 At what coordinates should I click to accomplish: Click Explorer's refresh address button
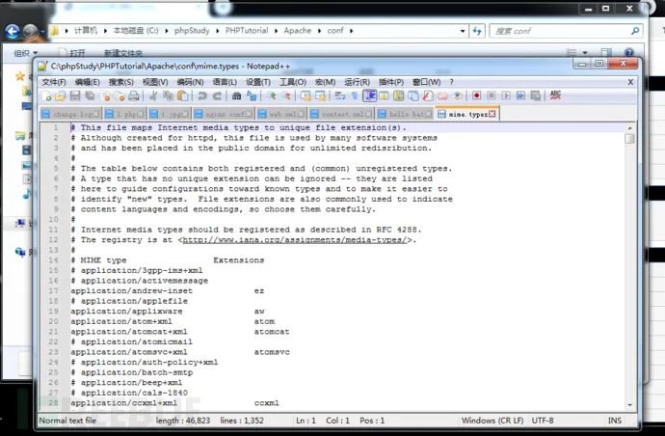(x=477, y=31)
